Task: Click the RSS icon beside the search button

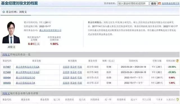Action: pyautogui.click(x=159, y=3)
